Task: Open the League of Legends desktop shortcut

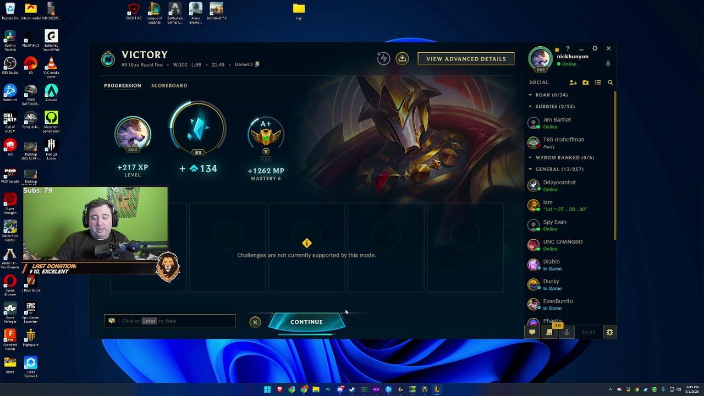Action: point(155,13)
